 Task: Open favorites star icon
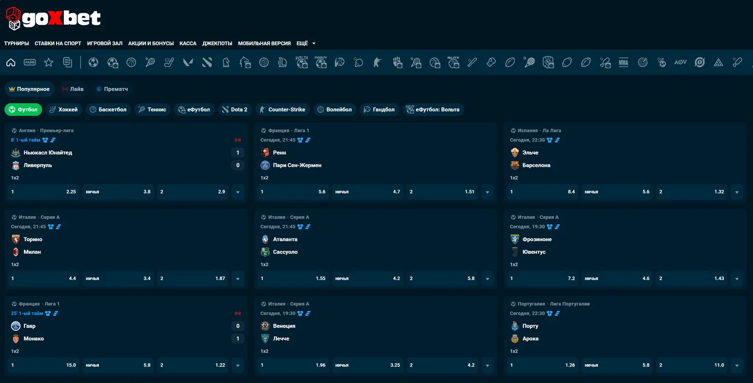(x=48, y=62)
